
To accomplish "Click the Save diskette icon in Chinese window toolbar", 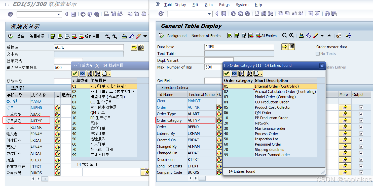I will click(73, 14).
